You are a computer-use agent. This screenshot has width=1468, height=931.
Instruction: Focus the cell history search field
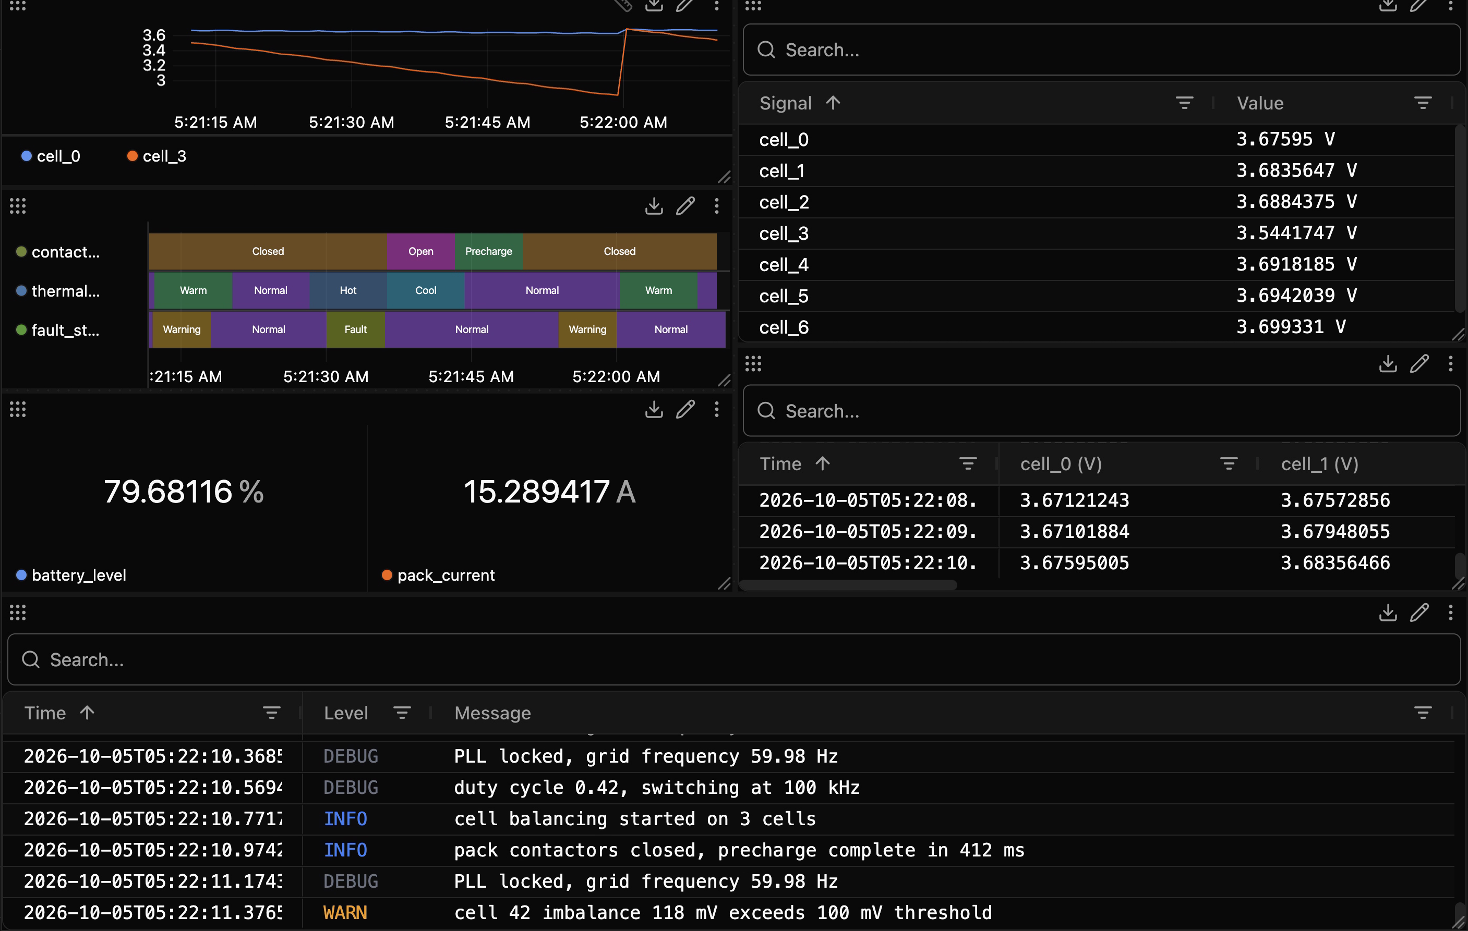(x=1101, y=411)
